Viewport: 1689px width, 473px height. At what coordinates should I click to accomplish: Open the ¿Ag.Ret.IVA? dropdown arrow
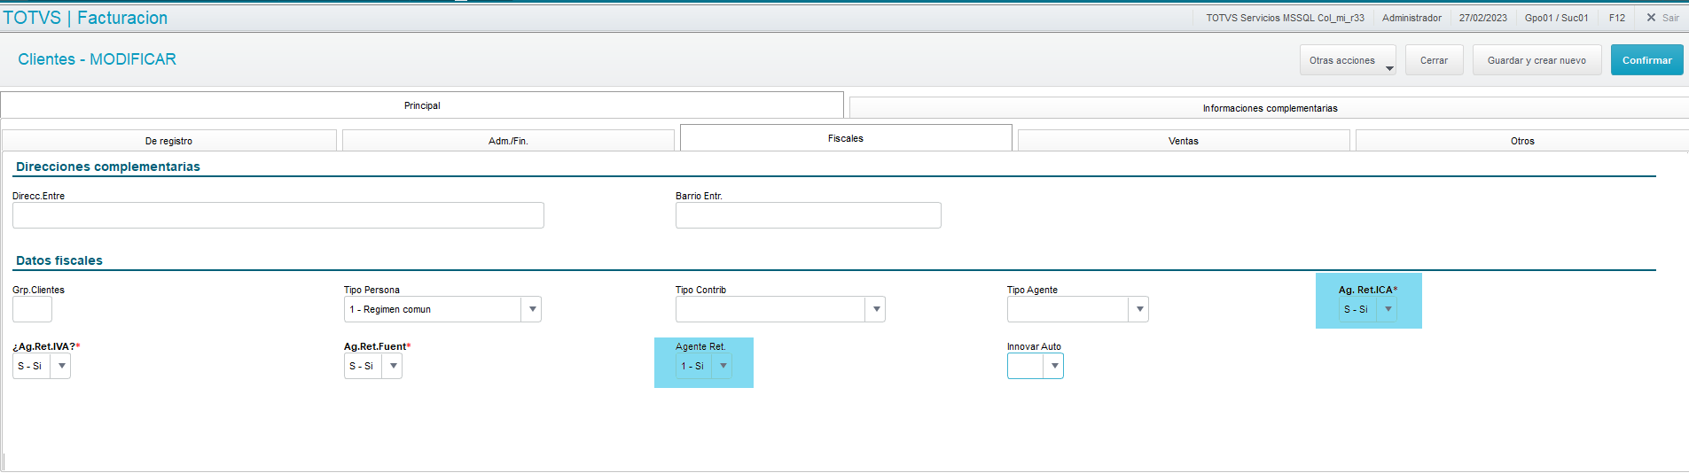pyautogui.click(x=61, y=366)
